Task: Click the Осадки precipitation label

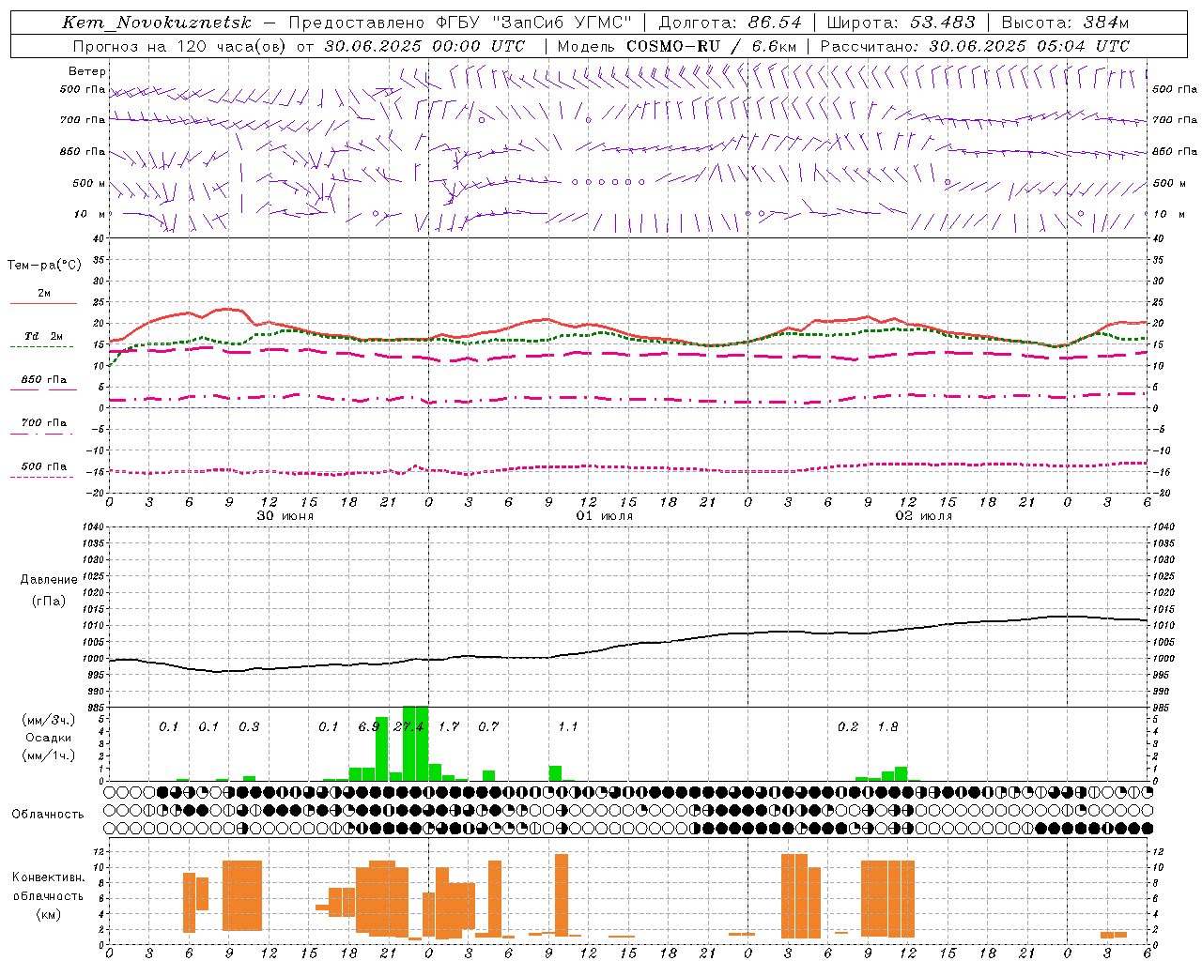Action: [x=48, y=738]
